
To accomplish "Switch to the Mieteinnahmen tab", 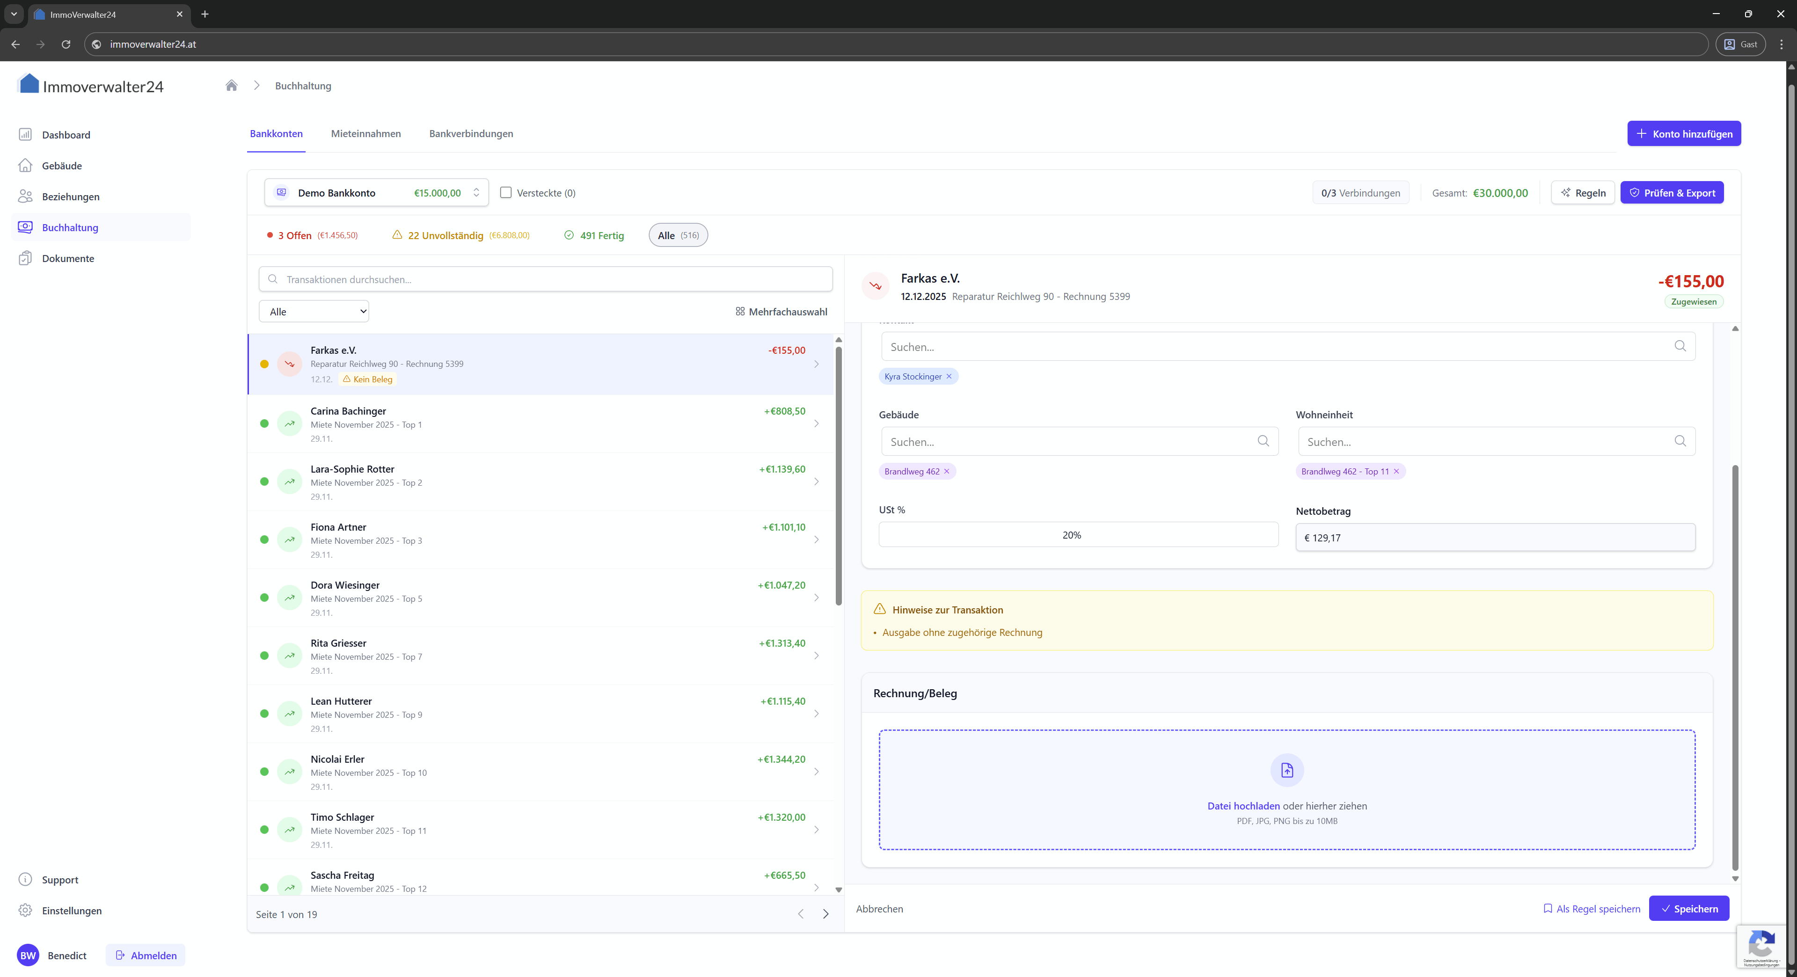I will (365, 133).
